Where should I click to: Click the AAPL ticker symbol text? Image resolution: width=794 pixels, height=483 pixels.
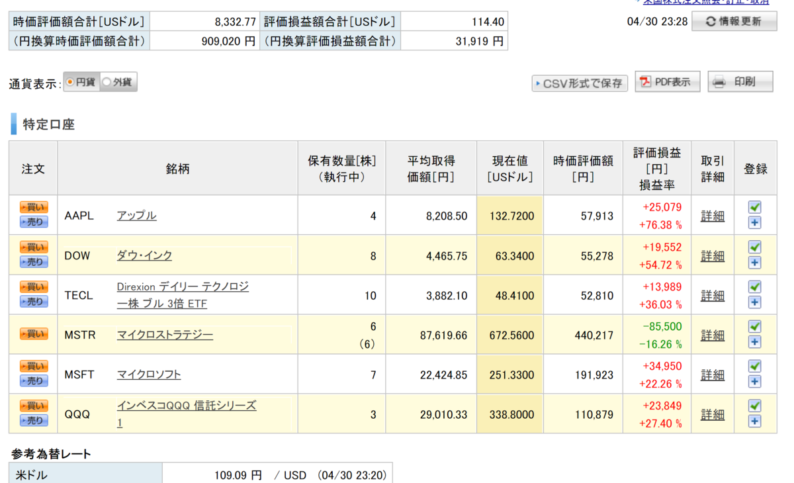pos(79,216)
